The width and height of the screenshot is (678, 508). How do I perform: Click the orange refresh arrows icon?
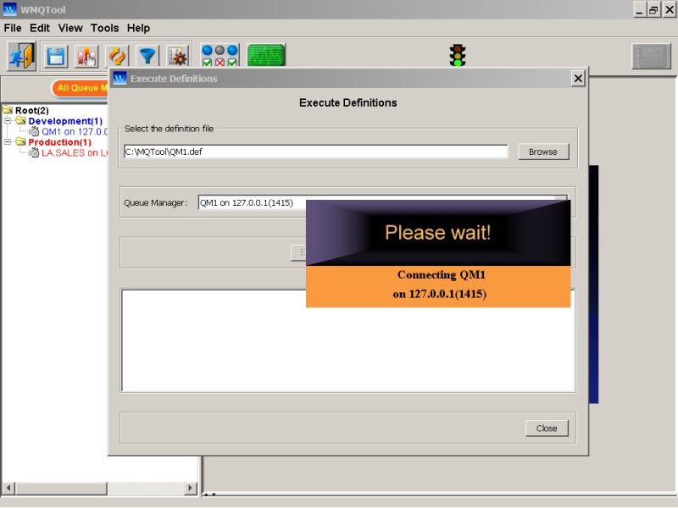point(117,56)
